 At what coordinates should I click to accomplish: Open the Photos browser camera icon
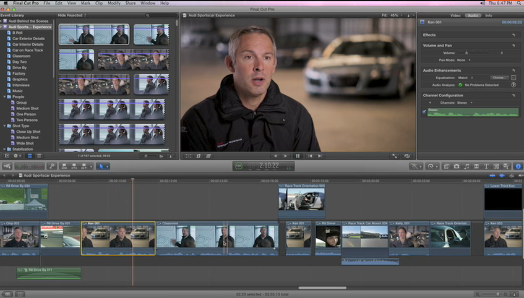pyautogui.click(x=456, y=166)
